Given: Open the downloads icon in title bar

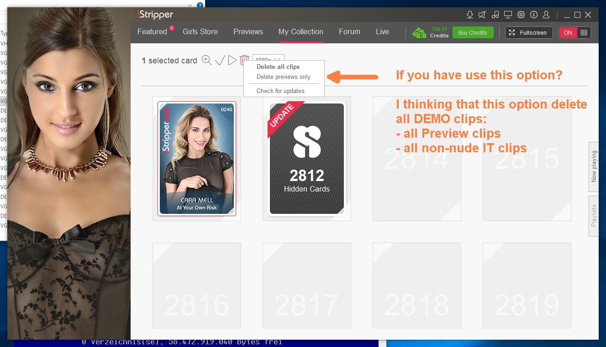Looking at the screenshot, I should point(469,15).
